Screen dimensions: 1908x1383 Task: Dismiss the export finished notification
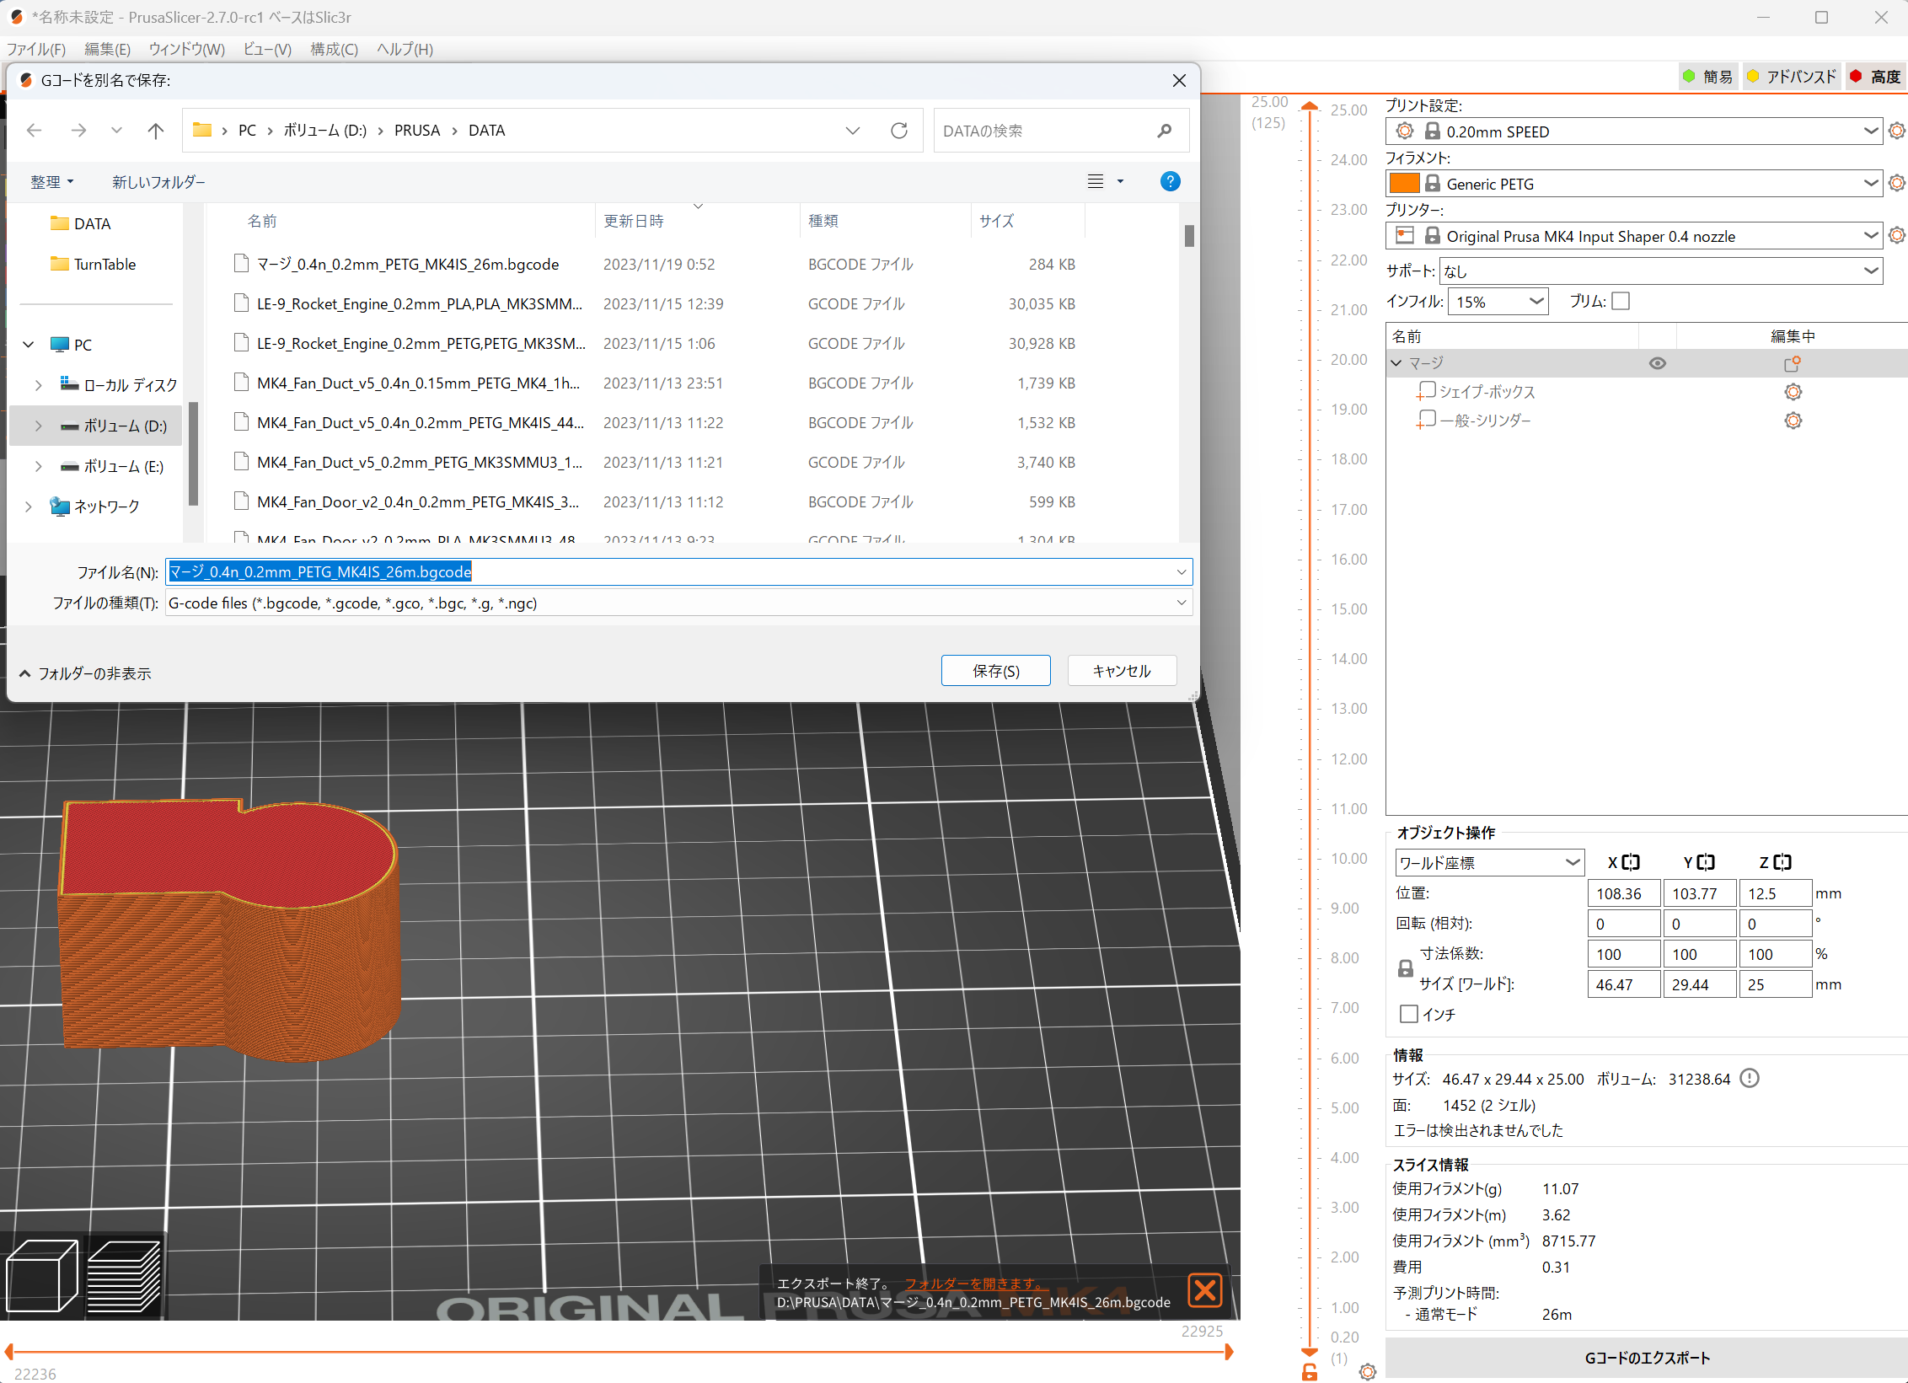(1205, 1290)
